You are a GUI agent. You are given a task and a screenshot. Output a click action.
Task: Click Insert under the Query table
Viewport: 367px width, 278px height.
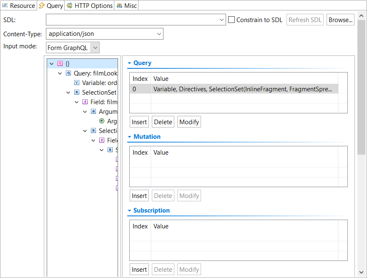coord(139,122)
